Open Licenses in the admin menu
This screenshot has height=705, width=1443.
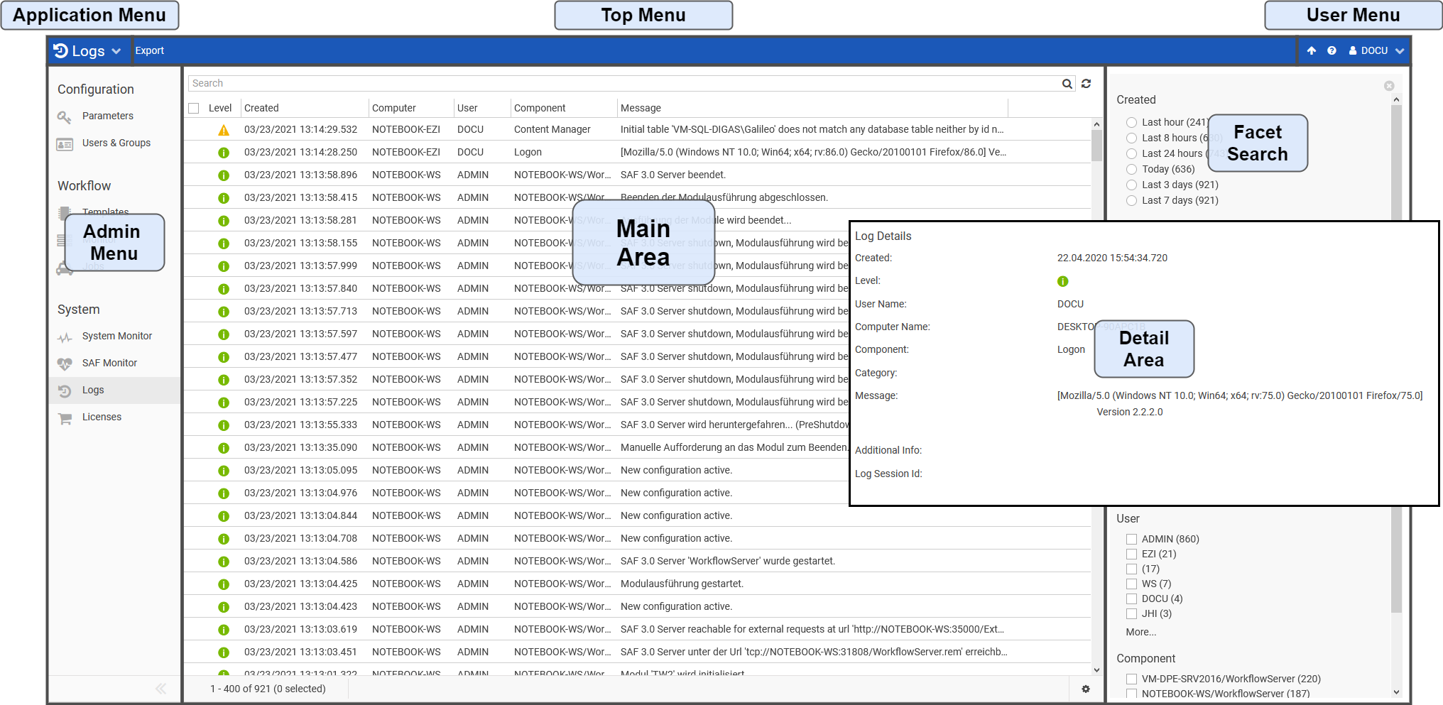pos(102,417)
